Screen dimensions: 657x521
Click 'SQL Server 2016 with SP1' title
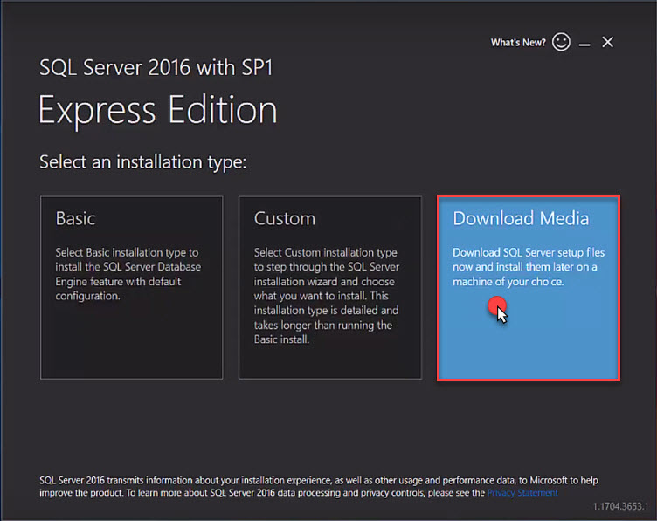(x=156, y=67)
